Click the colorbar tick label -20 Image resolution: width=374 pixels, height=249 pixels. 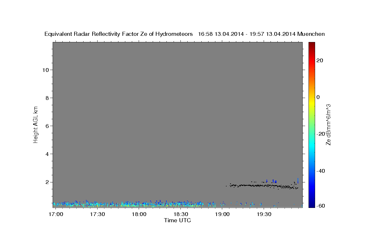point(320,134)
